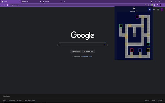Image resolution: width=165 pixels, height=103 pixels.
Task: Click inside the Google search input
Action: 82,45
